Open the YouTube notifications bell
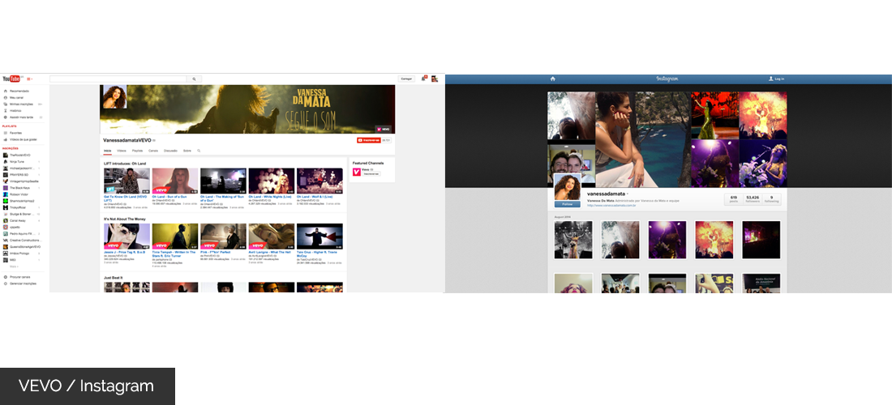The image size is (892, 405). [x=424, y=79]
